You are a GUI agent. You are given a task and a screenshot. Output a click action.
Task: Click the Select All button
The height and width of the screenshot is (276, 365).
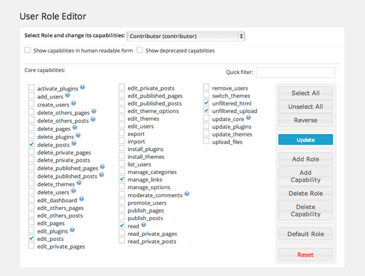(305, 93)
